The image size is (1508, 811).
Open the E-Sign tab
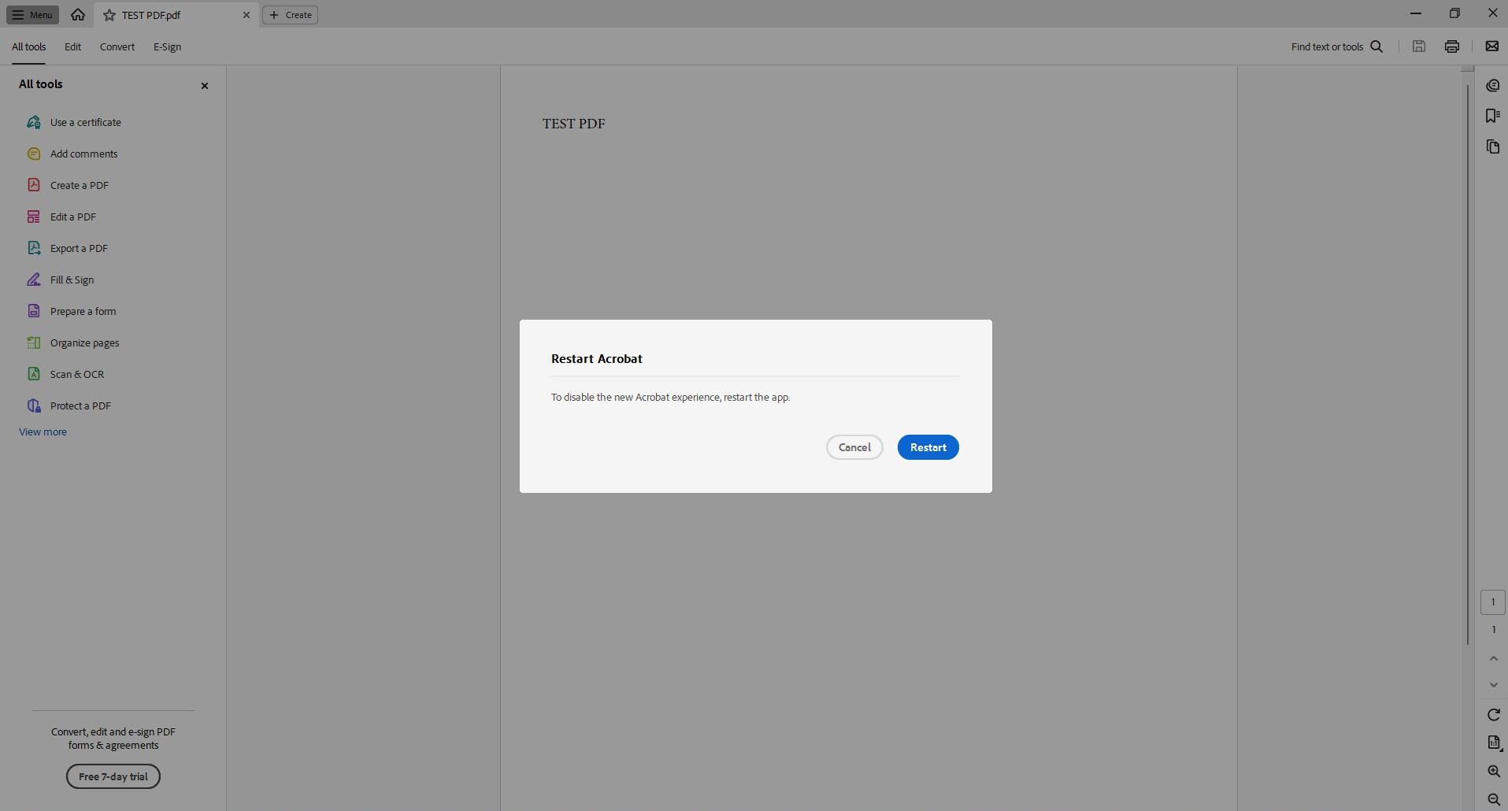coord(167,47)
